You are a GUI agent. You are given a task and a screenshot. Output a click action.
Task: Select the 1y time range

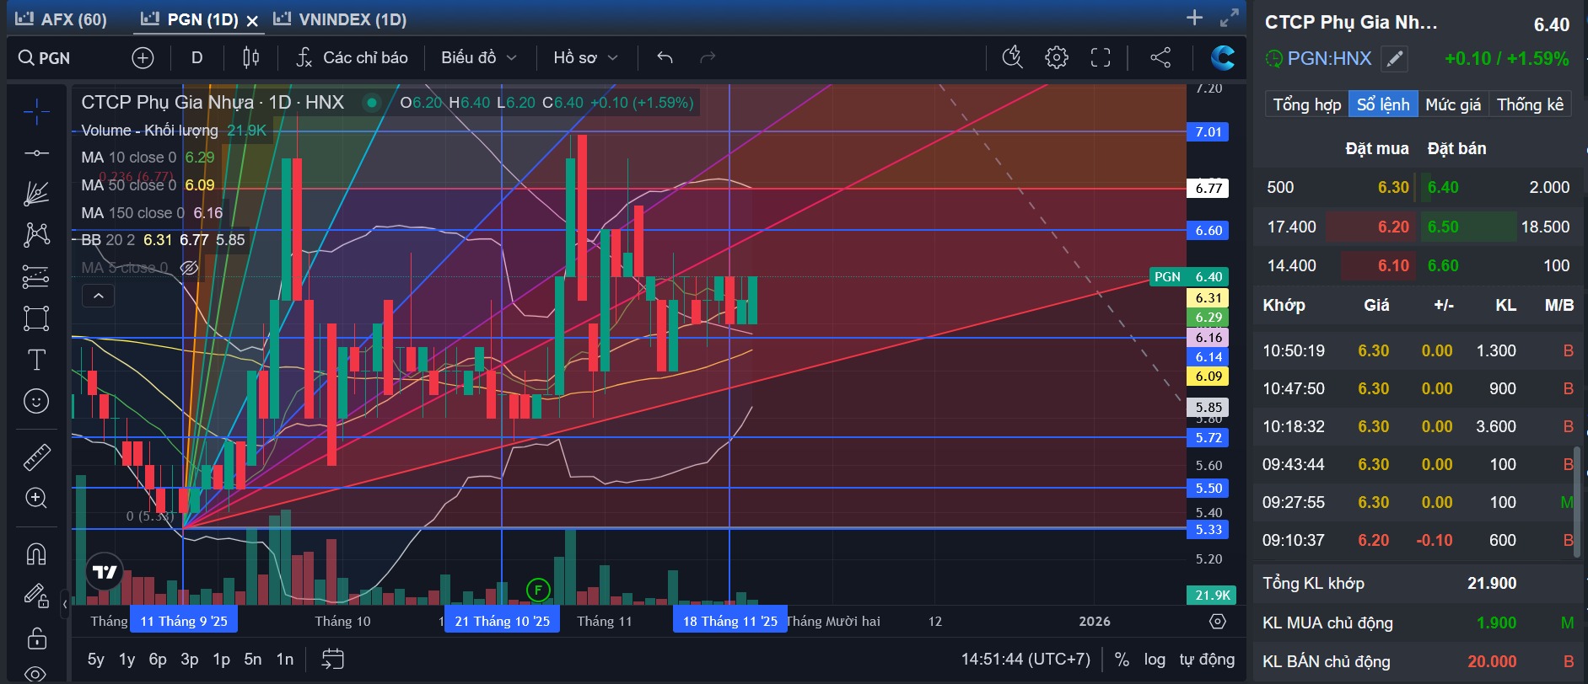[127, 660]
